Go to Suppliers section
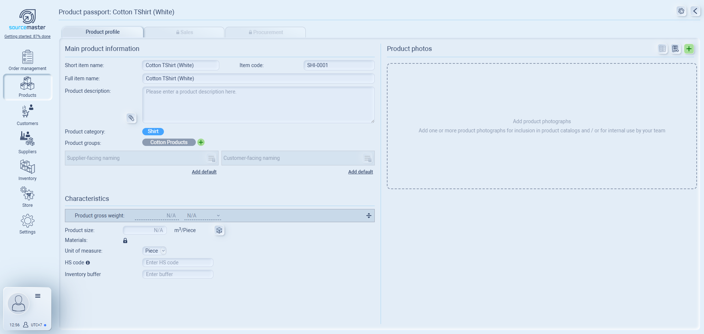The height and width of the screenshot is (334, 704). click(x=27, y=143)
